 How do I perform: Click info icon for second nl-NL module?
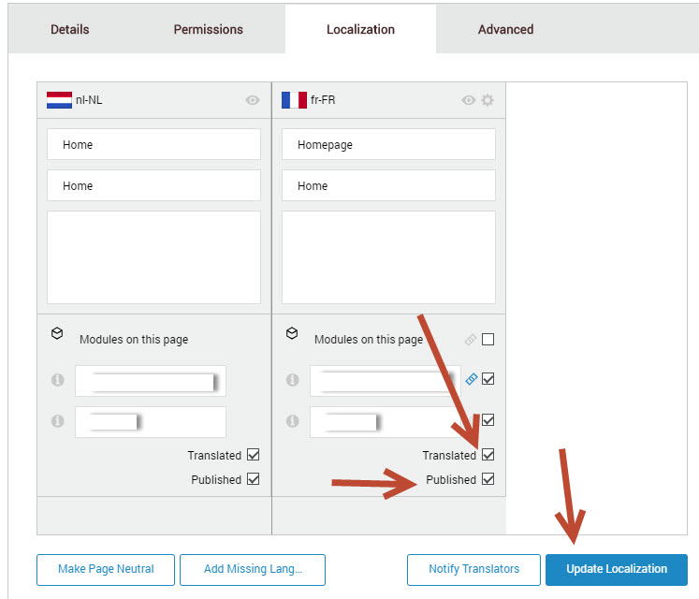point(57,421)
